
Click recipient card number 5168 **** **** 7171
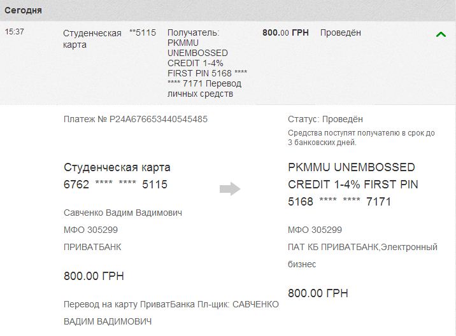[339, 202]
